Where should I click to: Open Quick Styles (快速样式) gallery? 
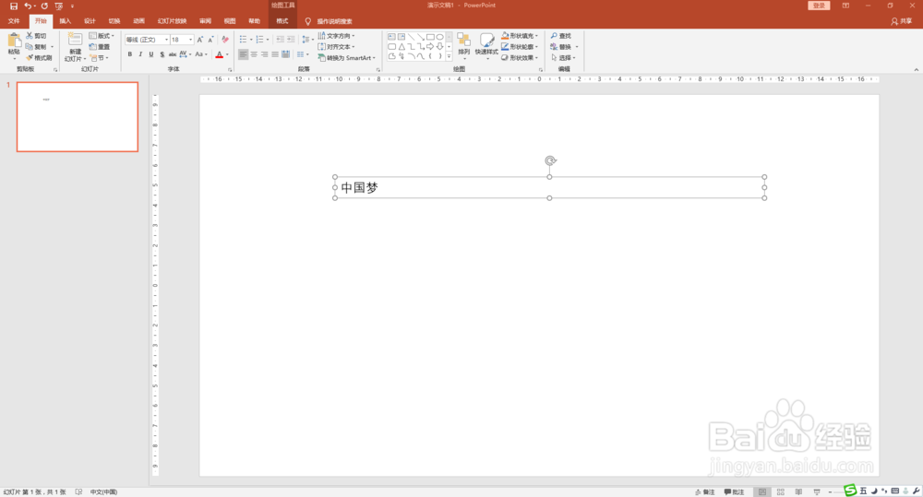486,46
